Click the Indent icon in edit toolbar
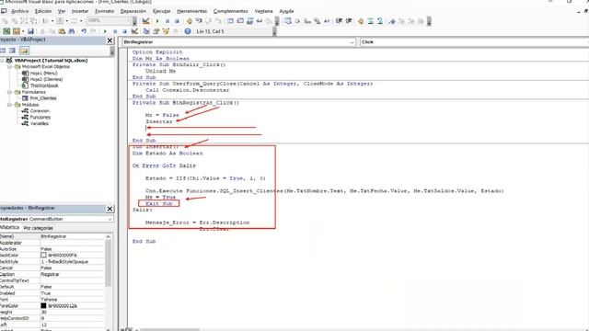 coord(340,21)
